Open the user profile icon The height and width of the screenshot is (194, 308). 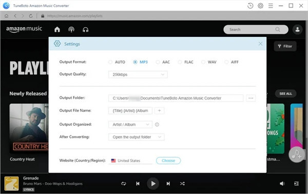297,29
